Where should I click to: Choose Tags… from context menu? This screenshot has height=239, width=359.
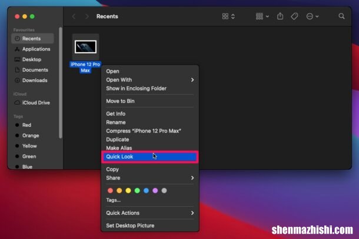click(x=150, y=200)
